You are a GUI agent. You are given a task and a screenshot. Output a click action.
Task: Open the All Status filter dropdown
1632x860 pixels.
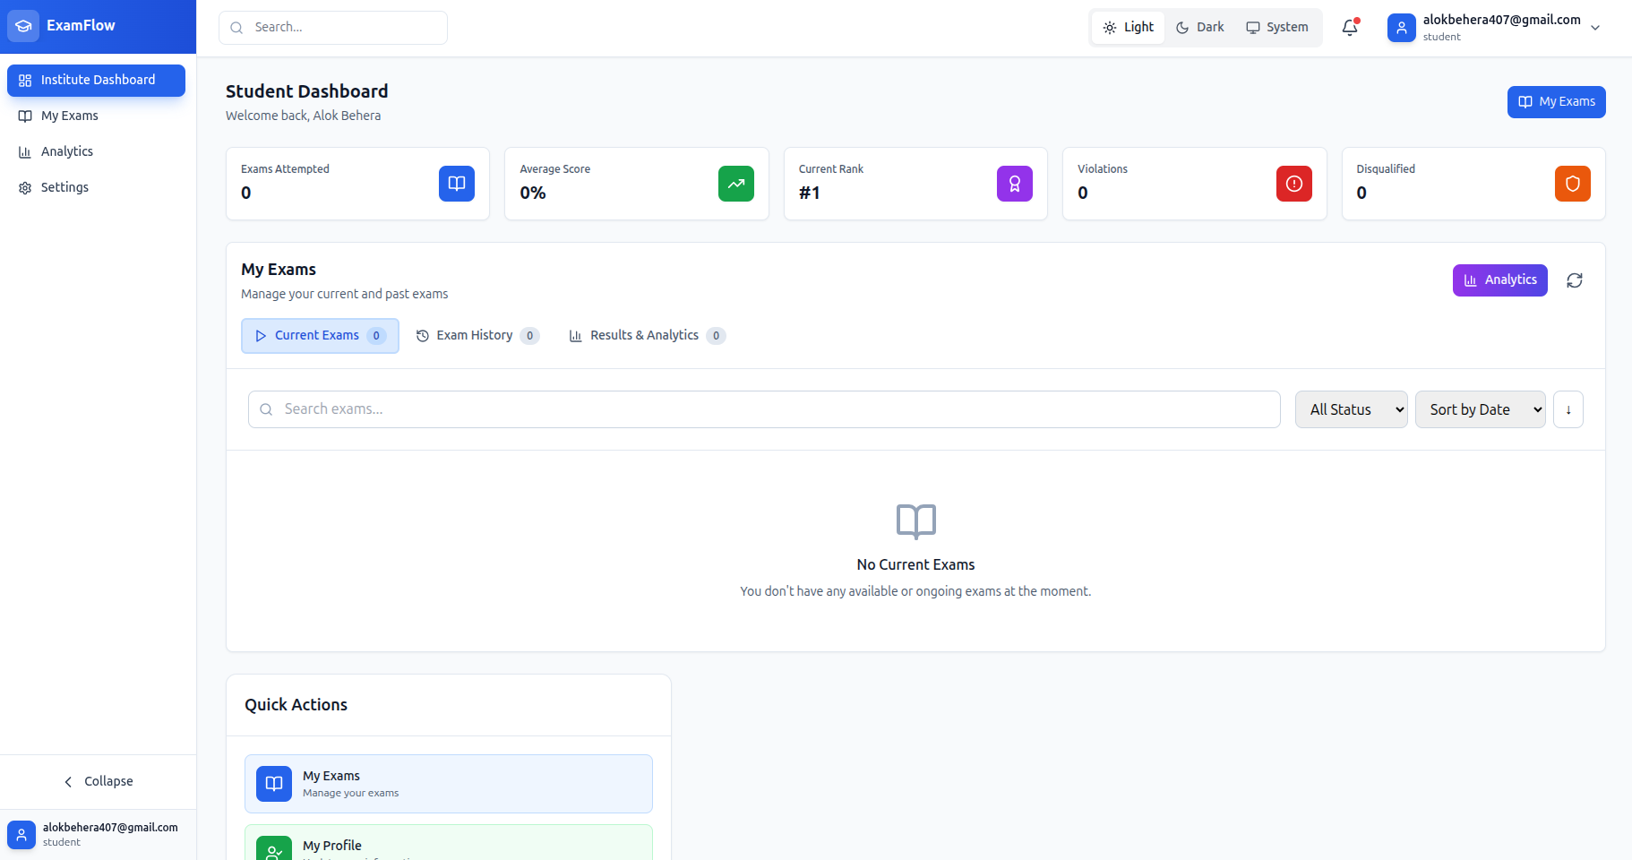[x=1350, y=409]
